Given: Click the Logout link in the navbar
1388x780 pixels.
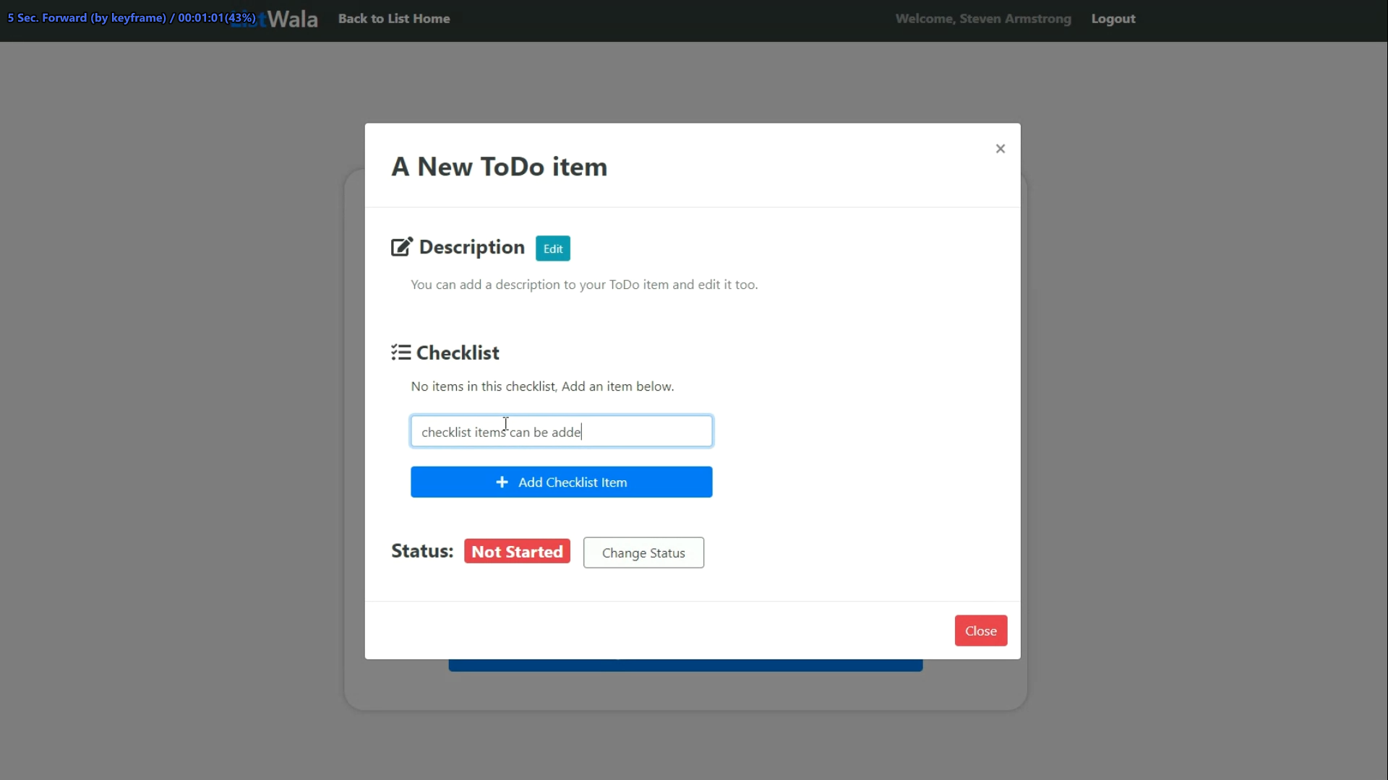Looking at the screenshot, I should (1113, 19).
